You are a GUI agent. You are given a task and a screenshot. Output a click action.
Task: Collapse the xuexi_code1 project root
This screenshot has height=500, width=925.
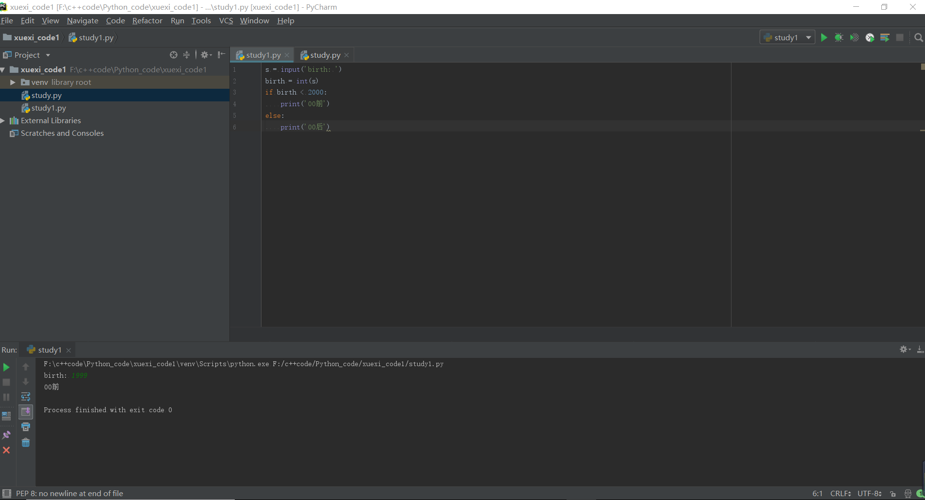[3, 70]
